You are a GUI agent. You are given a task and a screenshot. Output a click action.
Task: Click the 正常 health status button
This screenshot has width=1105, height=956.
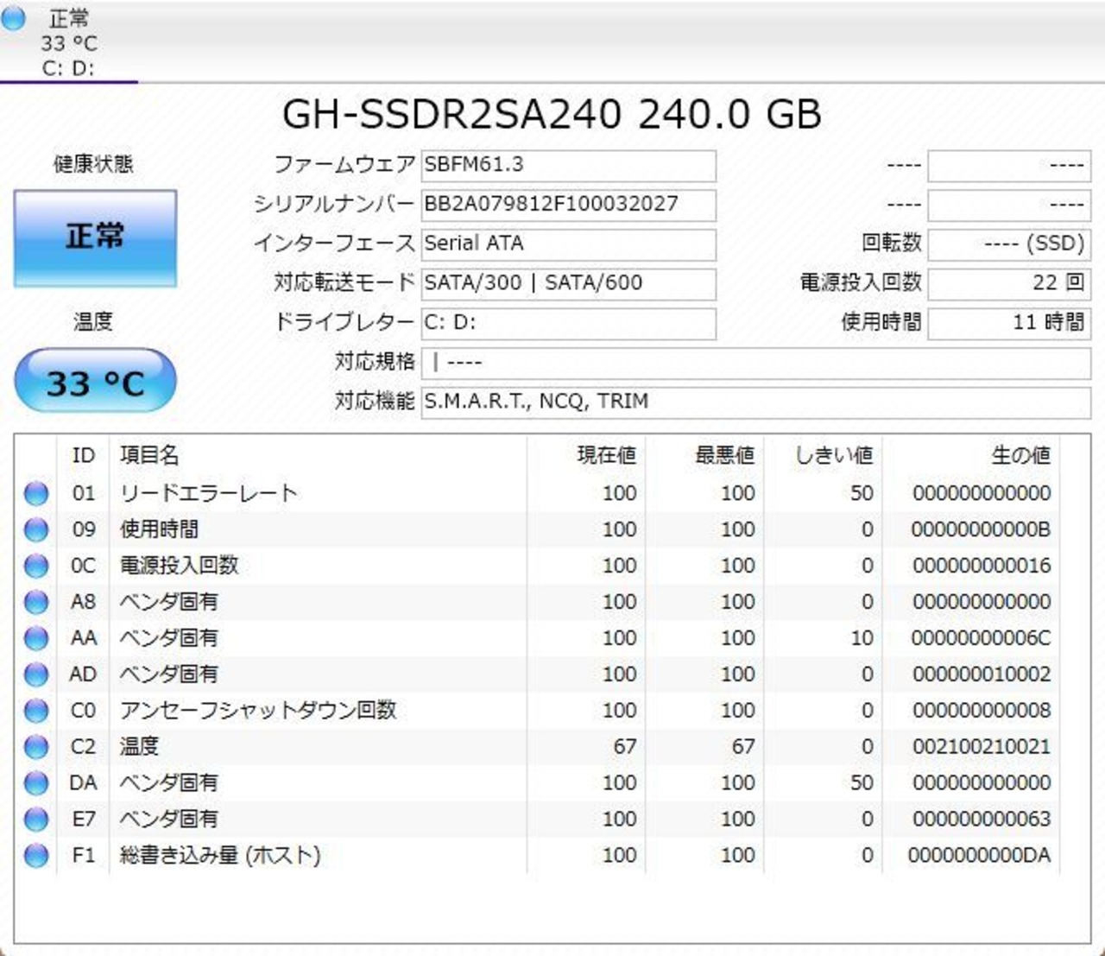95,237
